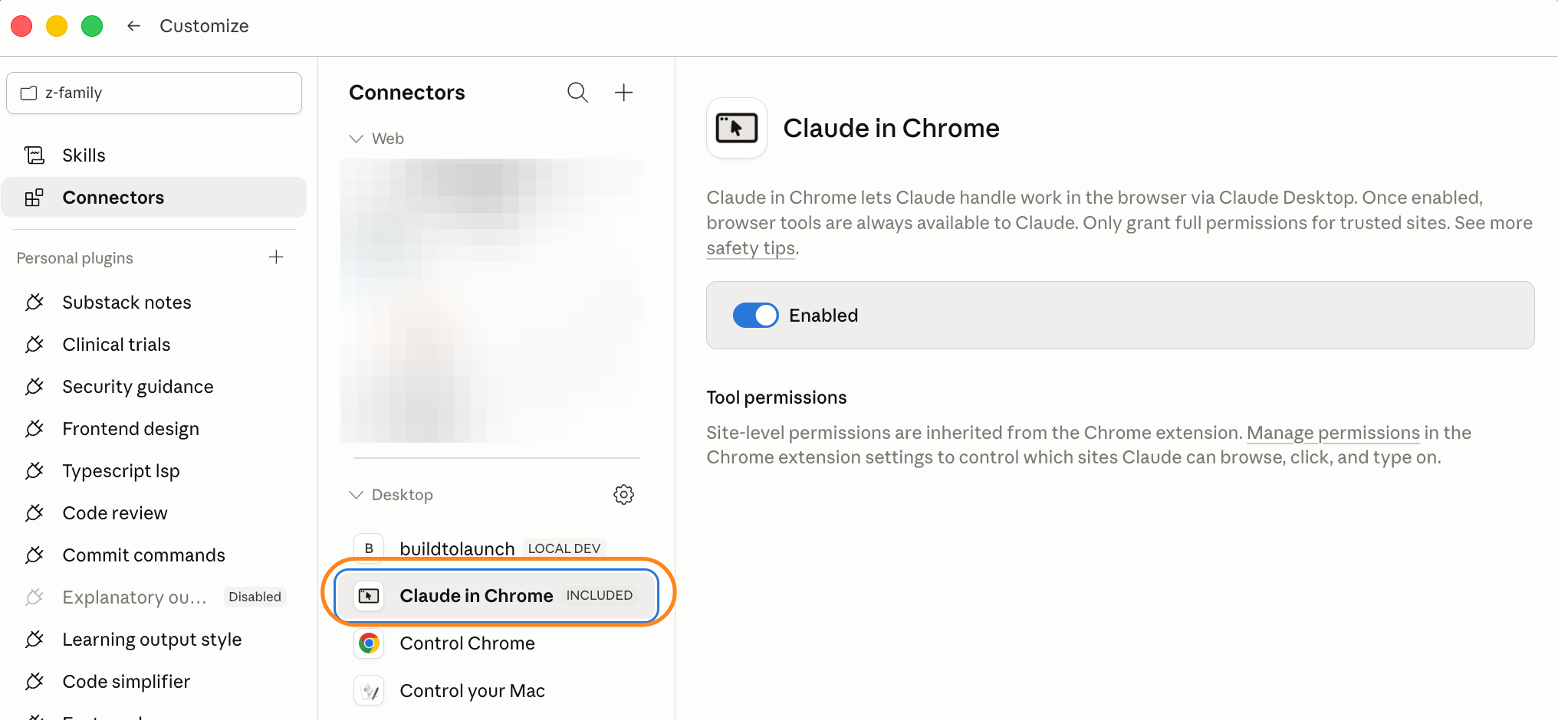Click the buildtolaunch B connector icon

click(369, 548)
